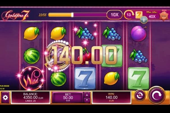Image resolution: width=170 pixels, height=113 pixels.
Task: Start autoplay with the small circular arrows button
Action: [x=140, y=95]
